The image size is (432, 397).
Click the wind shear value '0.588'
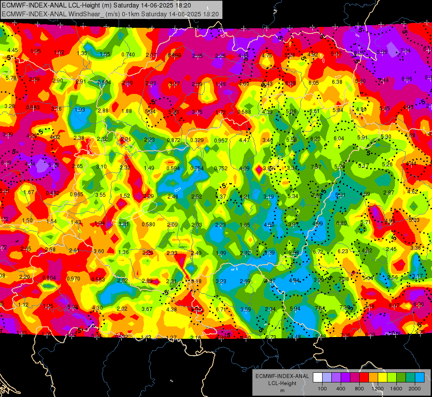point(244,112)
